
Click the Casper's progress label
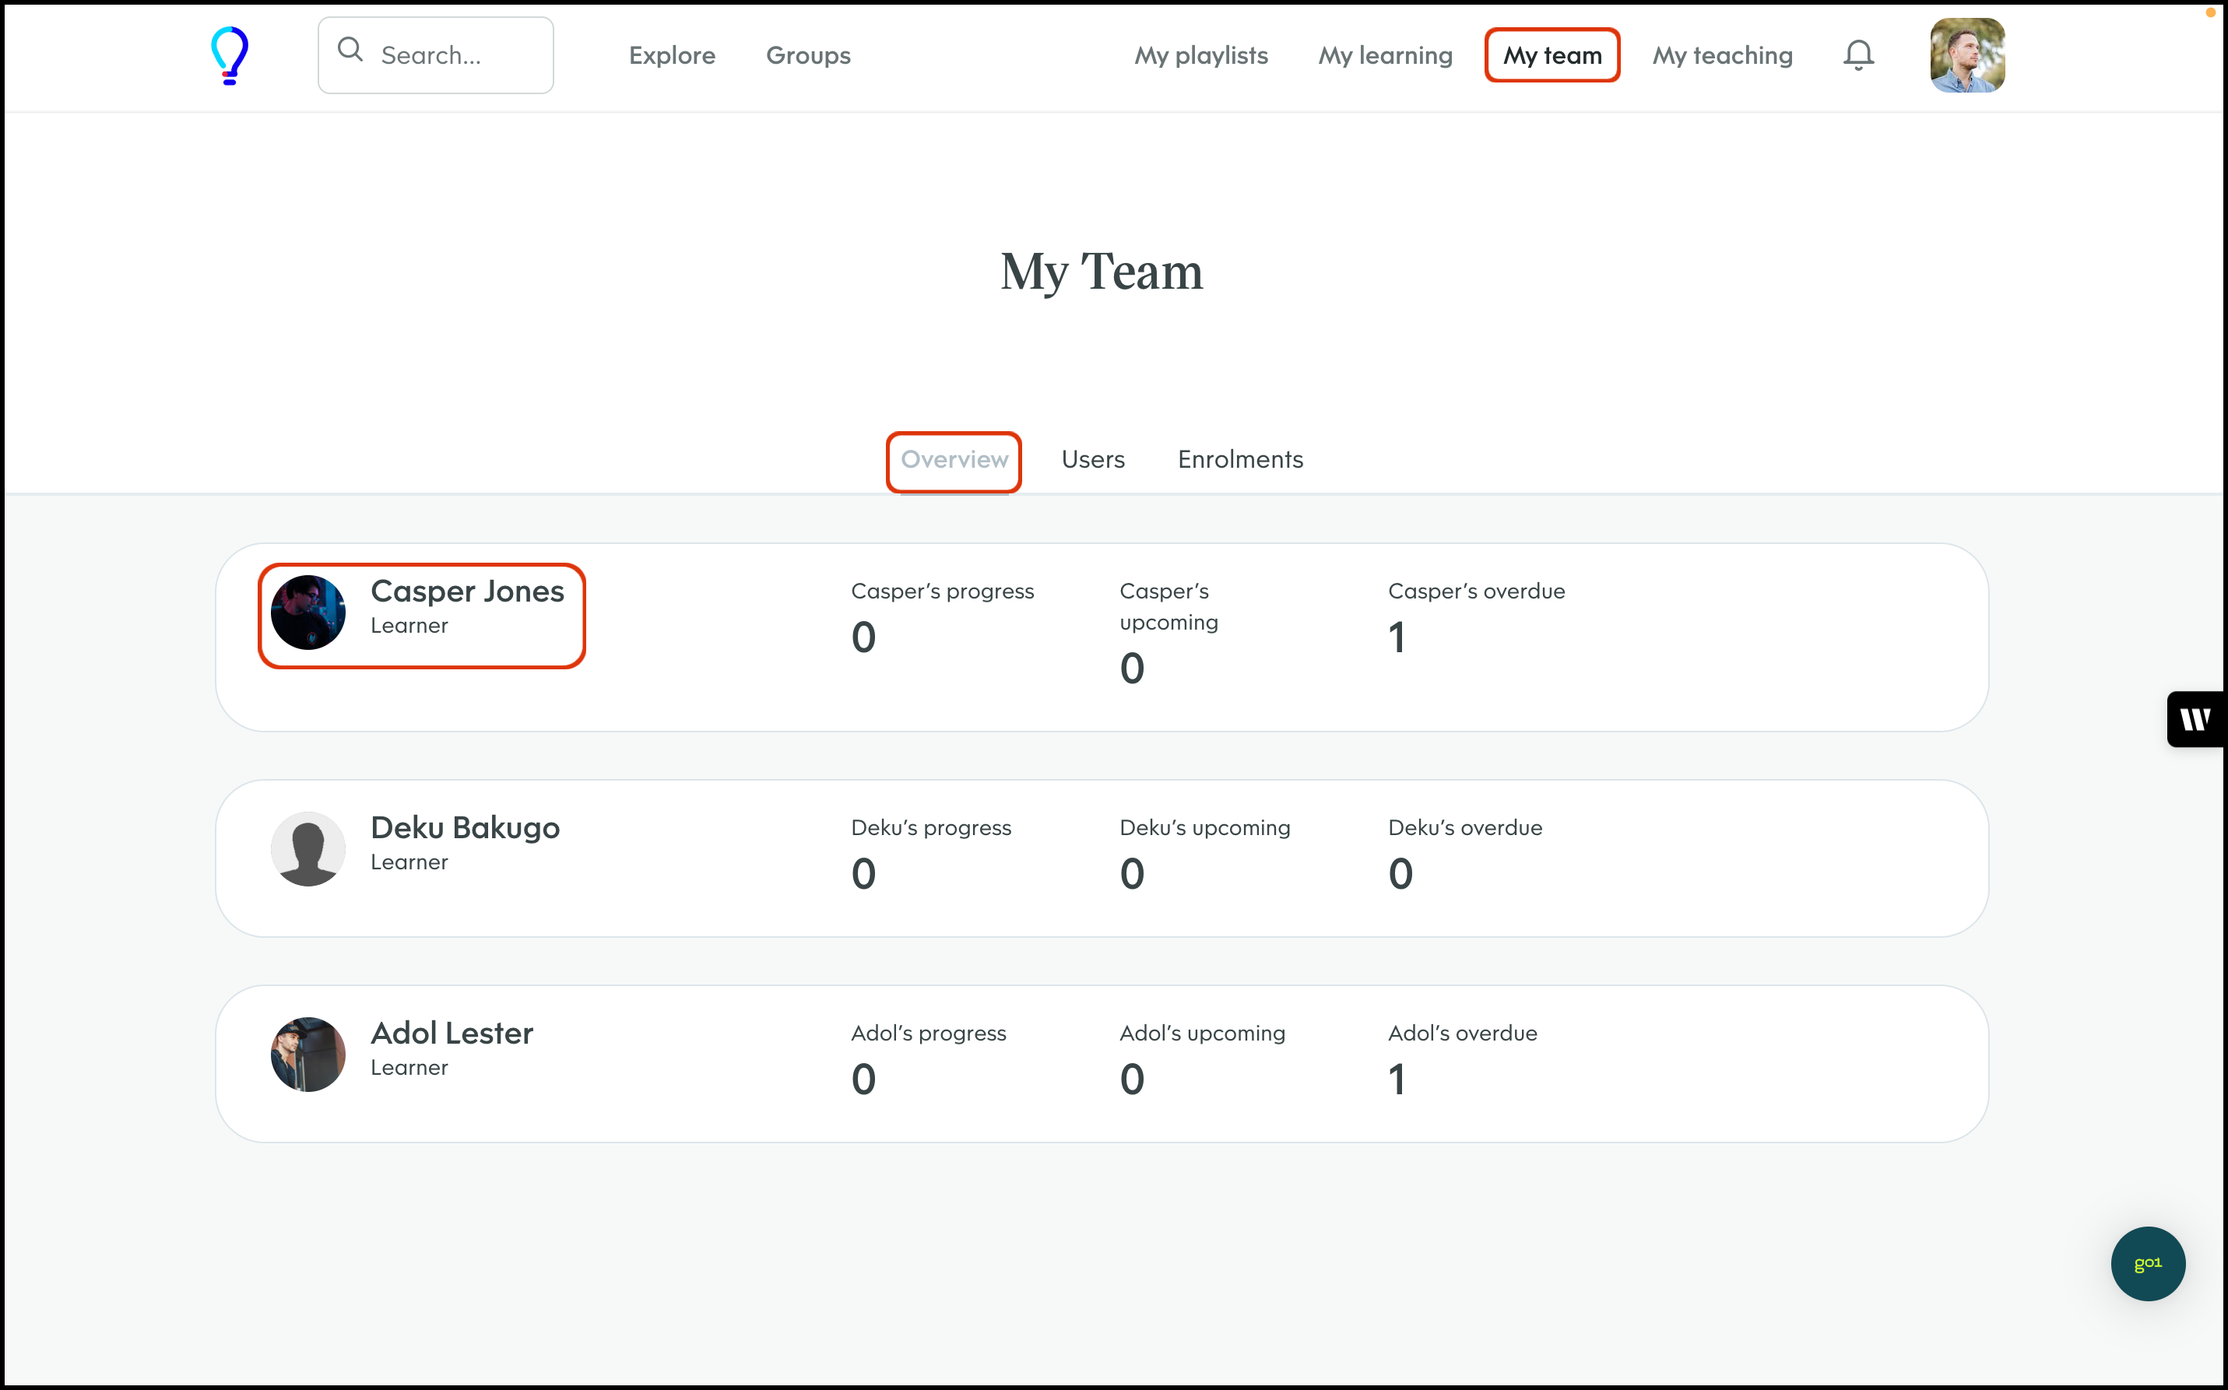click(943, 591)
